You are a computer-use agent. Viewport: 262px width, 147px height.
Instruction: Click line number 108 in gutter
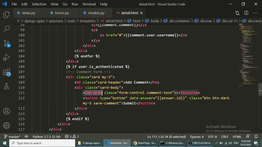pyautogui.click(x=21, y=77)
